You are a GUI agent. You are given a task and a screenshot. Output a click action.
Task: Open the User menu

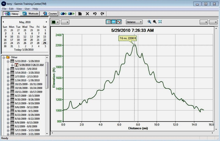pyautogui.click(x=27, y=9)
